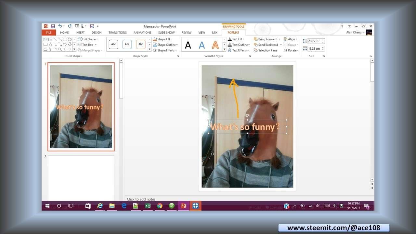Open Size group dialog launcher
The height and width of the screenshot is (234, 416).
click(324, 56)
